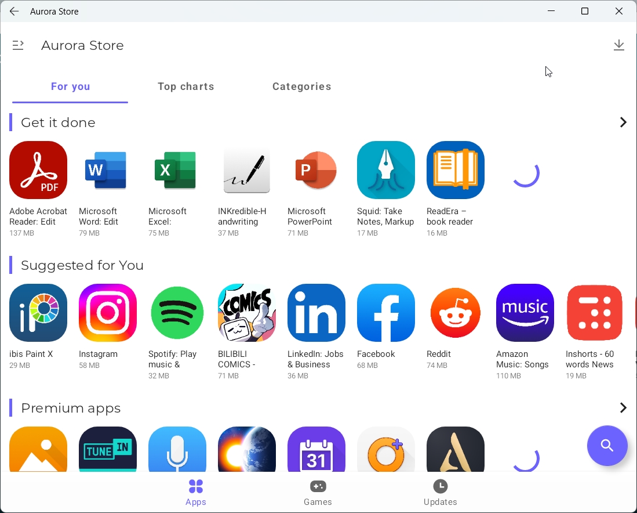Open Amazon Music app icon
The height and width of the screenshot is (513, 637).
tap(525, 313)
